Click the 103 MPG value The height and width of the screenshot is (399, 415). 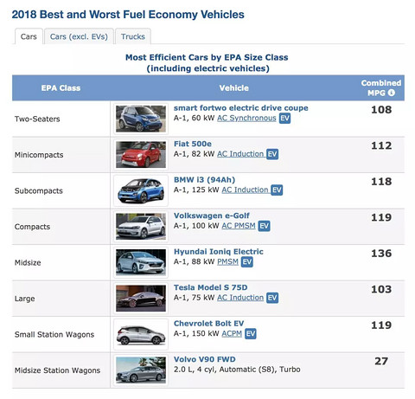tap(381, 289)
